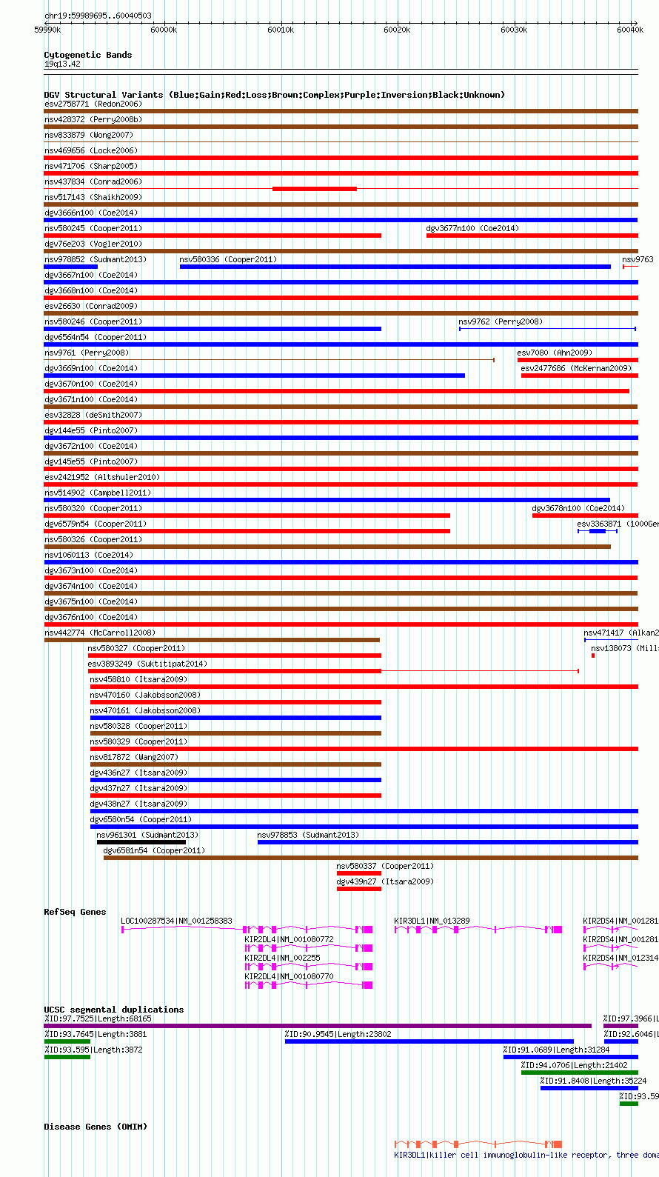This screenshot has width=659, height=1177.
Task: Open variant nsv469656 (Locke2006)
Action: coord(91,150)
